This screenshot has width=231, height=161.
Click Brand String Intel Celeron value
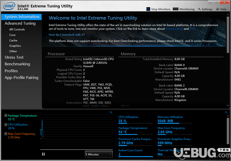tap(98, 61)
